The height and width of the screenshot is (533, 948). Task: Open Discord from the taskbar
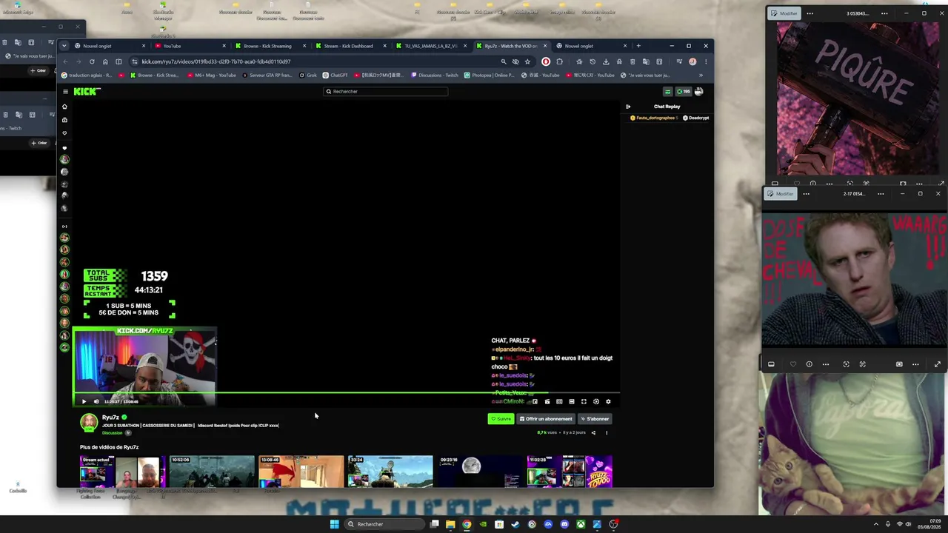click(x=564, y=524)
